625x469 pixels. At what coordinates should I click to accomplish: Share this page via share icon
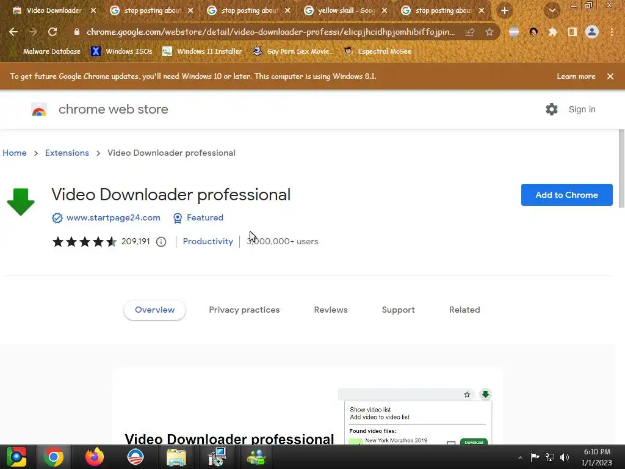coord(470,32)
